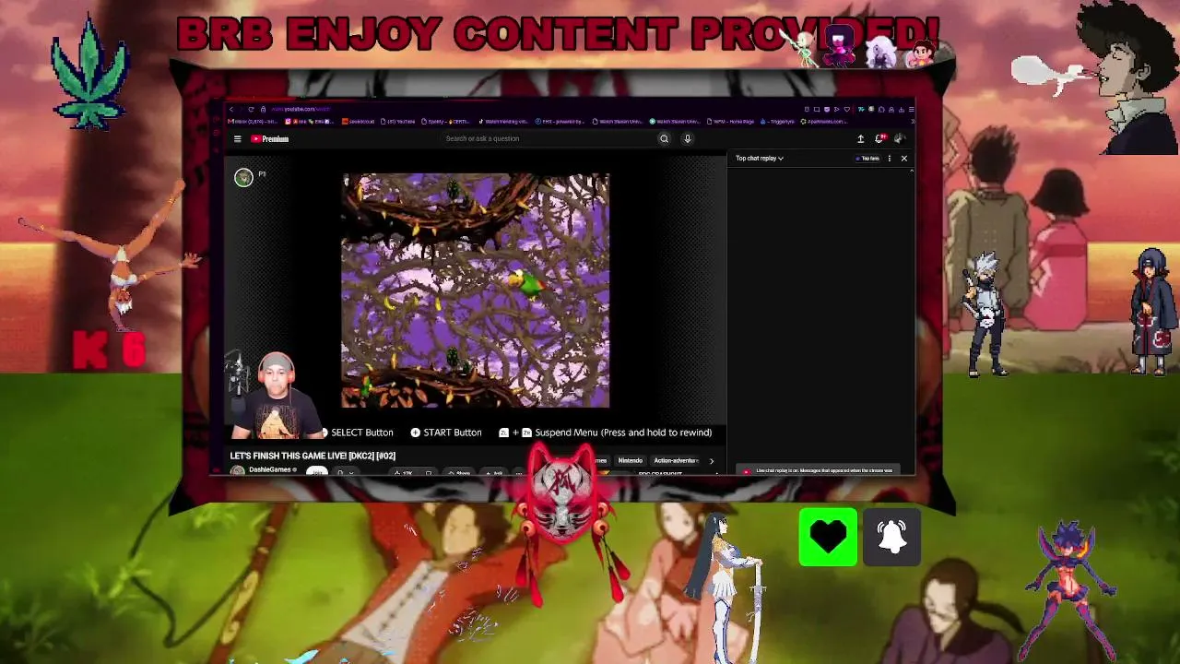Click the YouTube search magnifier icon
The image size is (1180, 664).
point(664,139)
